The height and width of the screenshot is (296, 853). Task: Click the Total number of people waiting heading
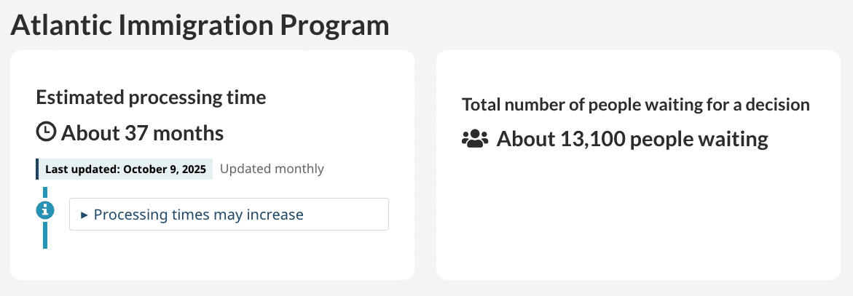[x=635, y=105]
